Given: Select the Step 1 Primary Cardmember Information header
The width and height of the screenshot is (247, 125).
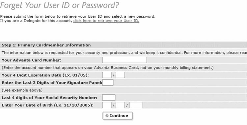Looking at the screenshot, I should coord(46,45).
